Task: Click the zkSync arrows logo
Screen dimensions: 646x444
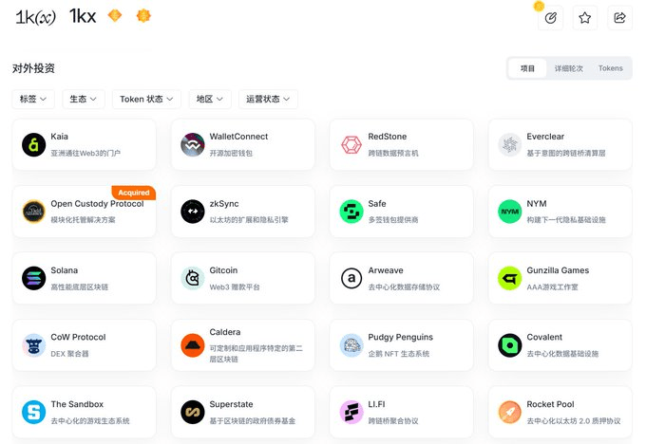Action: pyautogui.click(x=193, y=212)
